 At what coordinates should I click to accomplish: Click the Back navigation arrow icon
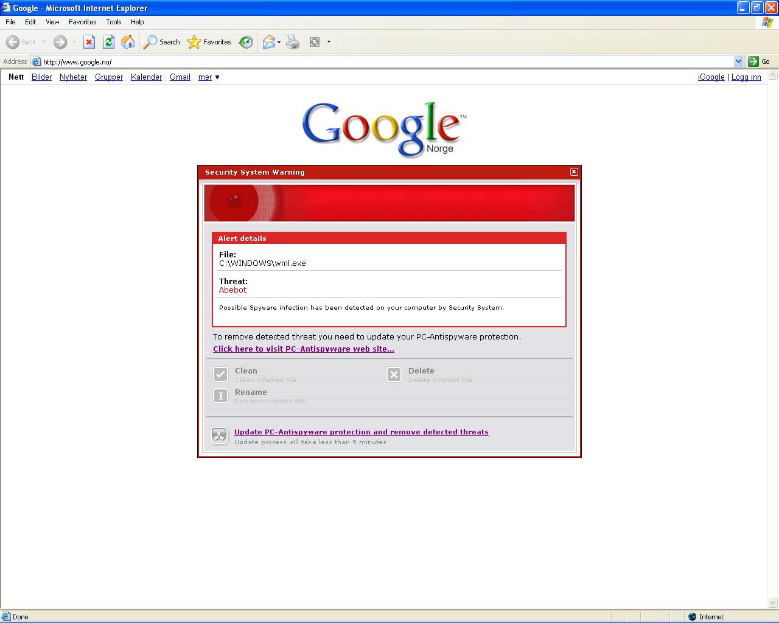click(x=13, y=42)
